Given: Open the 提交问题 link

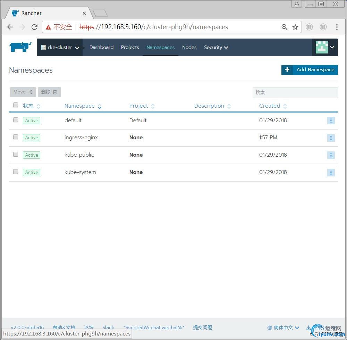Looking at the screenshot, I should (203, 327).
